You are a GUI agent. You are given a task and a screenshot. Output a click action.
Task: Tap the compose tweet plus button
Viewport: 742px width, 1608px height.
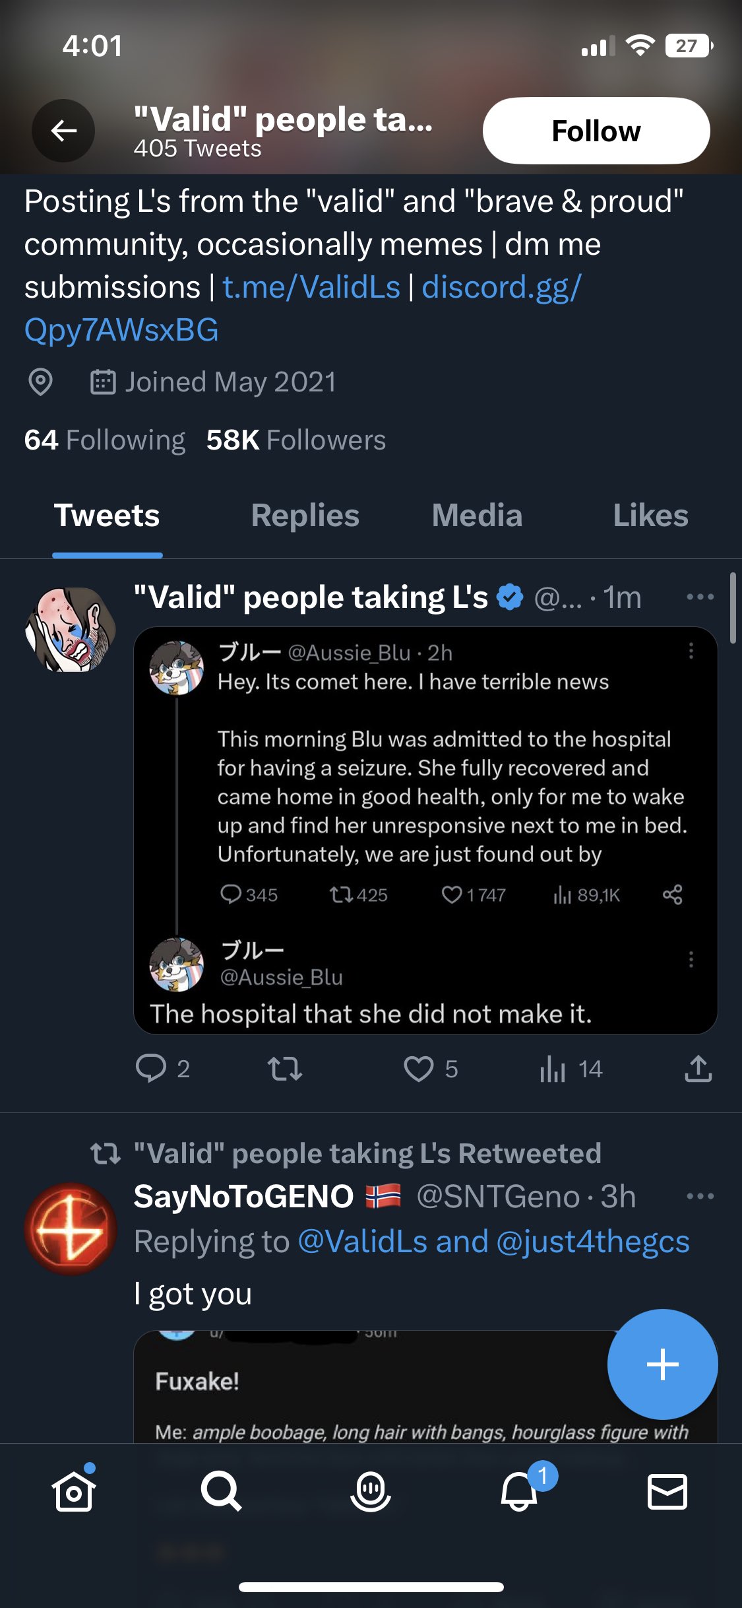coord(662,1364)
